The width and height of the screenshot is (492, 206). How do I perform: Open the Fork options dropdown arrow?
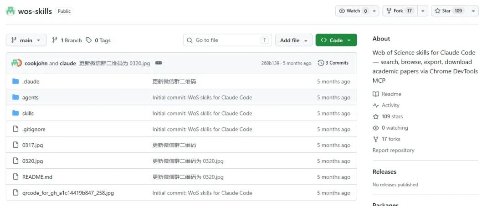click(x=423, y=11)
